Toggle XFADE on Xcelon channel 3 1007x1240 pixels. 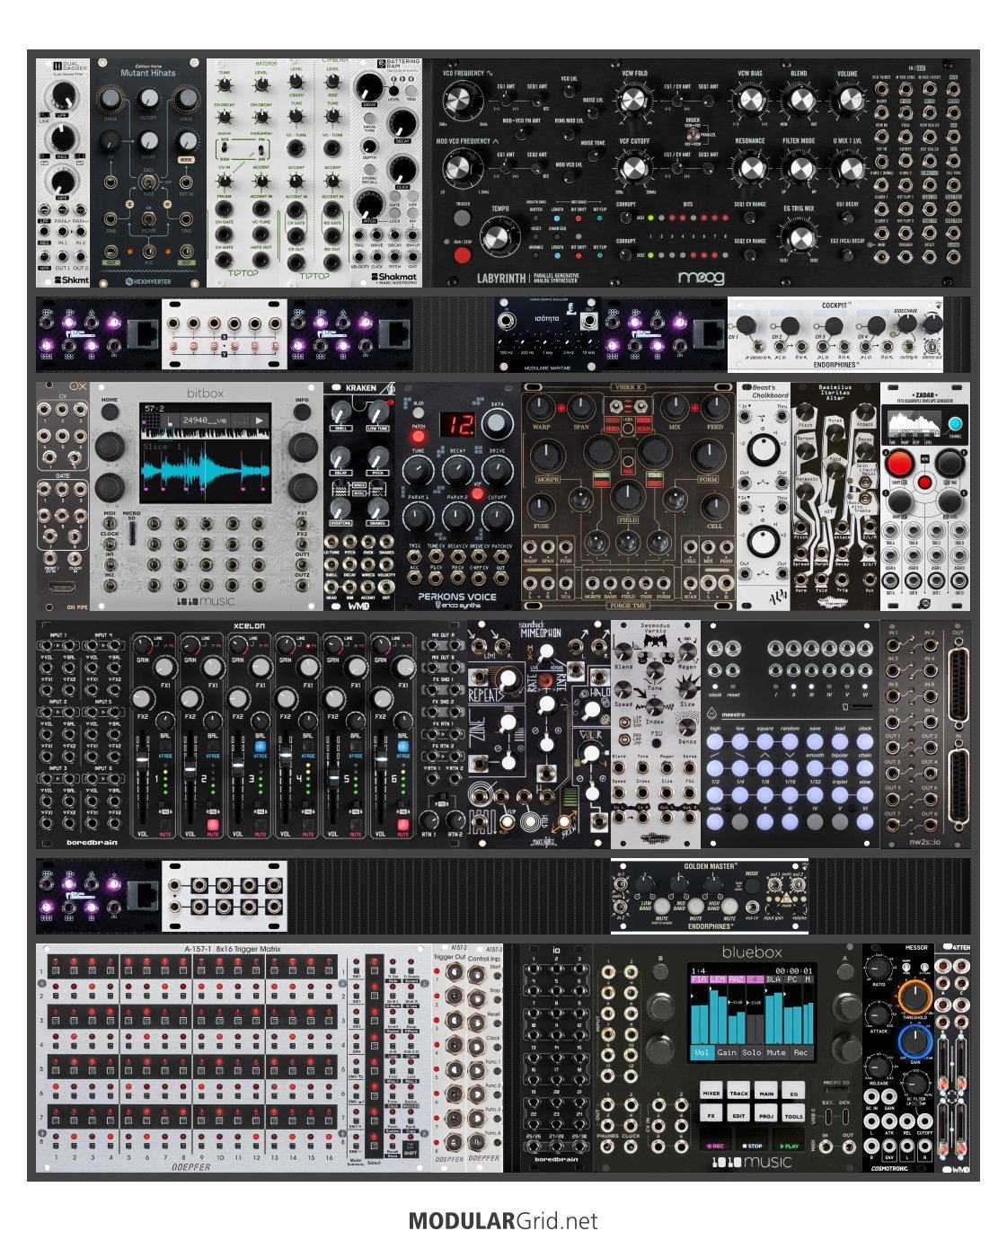tap(260, 747)
